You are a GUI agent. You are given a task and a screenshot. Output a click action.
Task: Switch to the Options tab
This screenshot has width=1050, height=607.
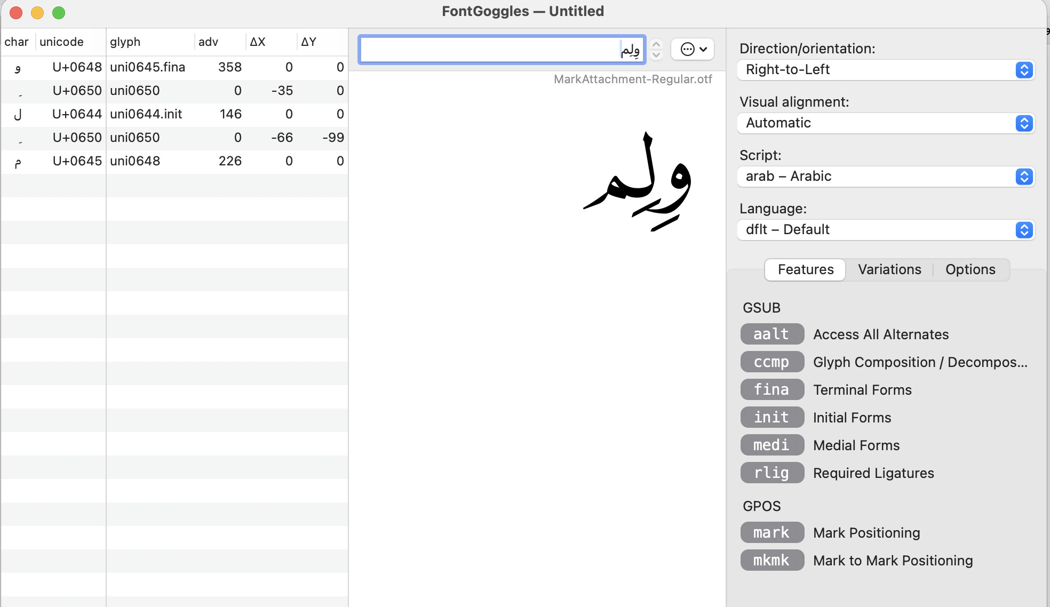click(x=970, y=270)
